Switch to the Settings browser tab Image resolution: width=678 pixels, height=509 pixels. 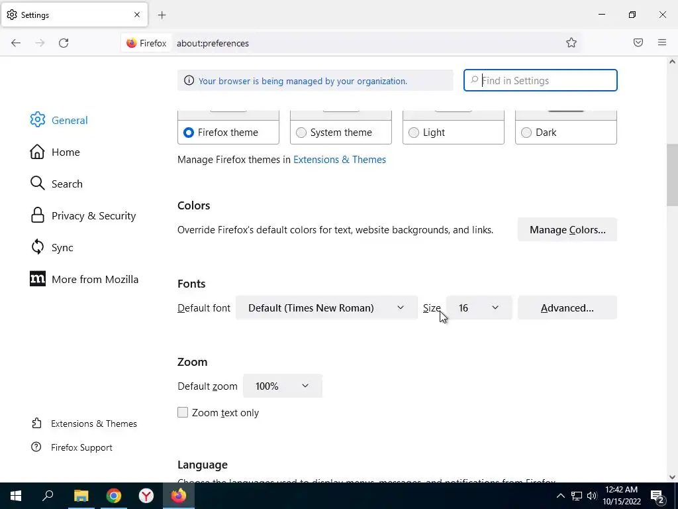[74, 15]
